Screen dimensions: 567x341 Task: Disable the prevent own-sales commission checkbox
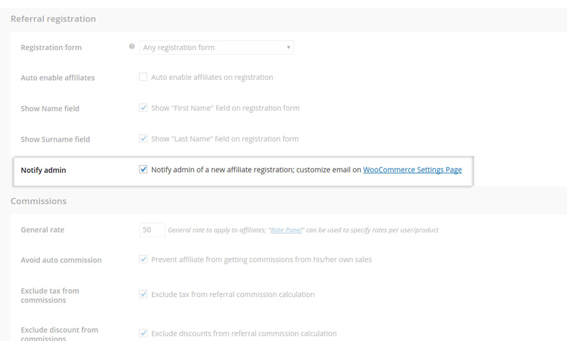click(143, 259)
